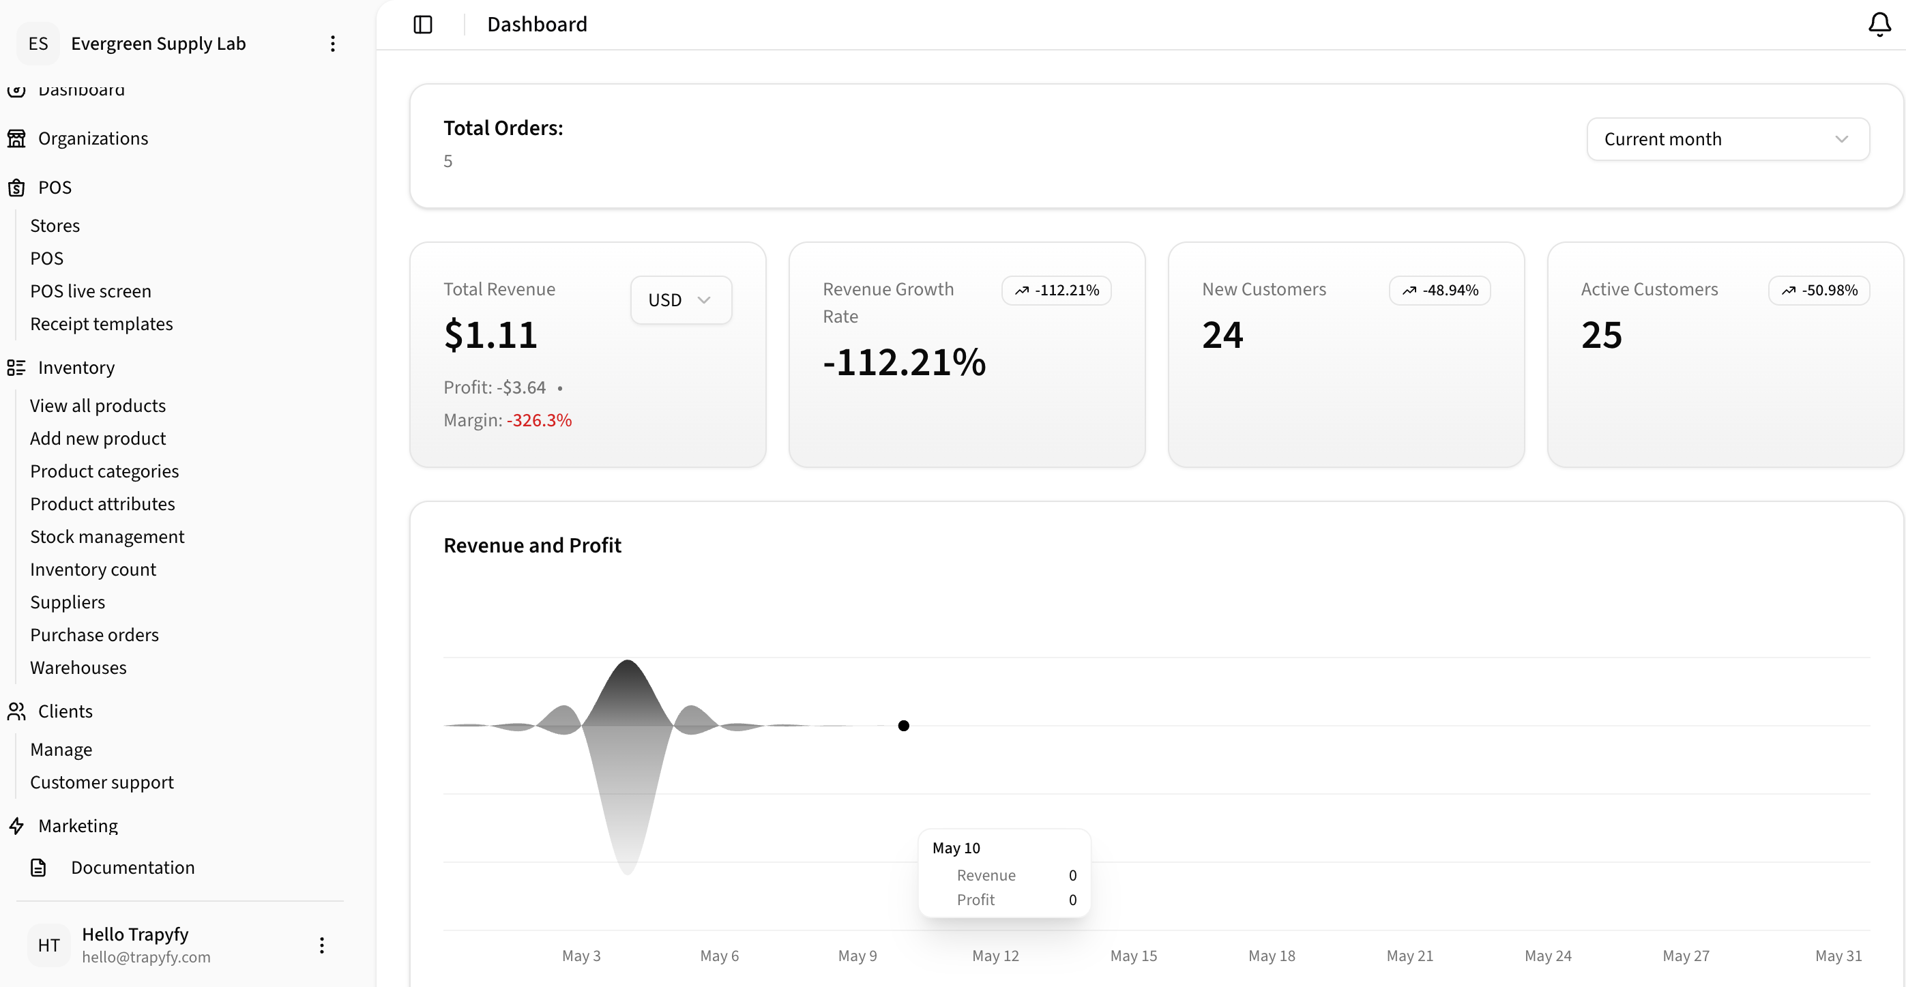The image size is (1906, 987).
Task: Collapse the Clients section in sidebar
Action: (x=65, y=711)
